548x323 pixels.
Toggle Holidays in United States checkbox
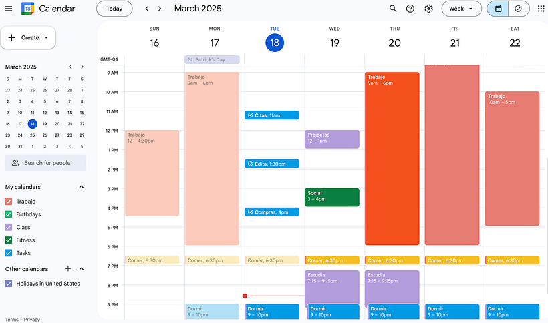(x=9, y=284)
